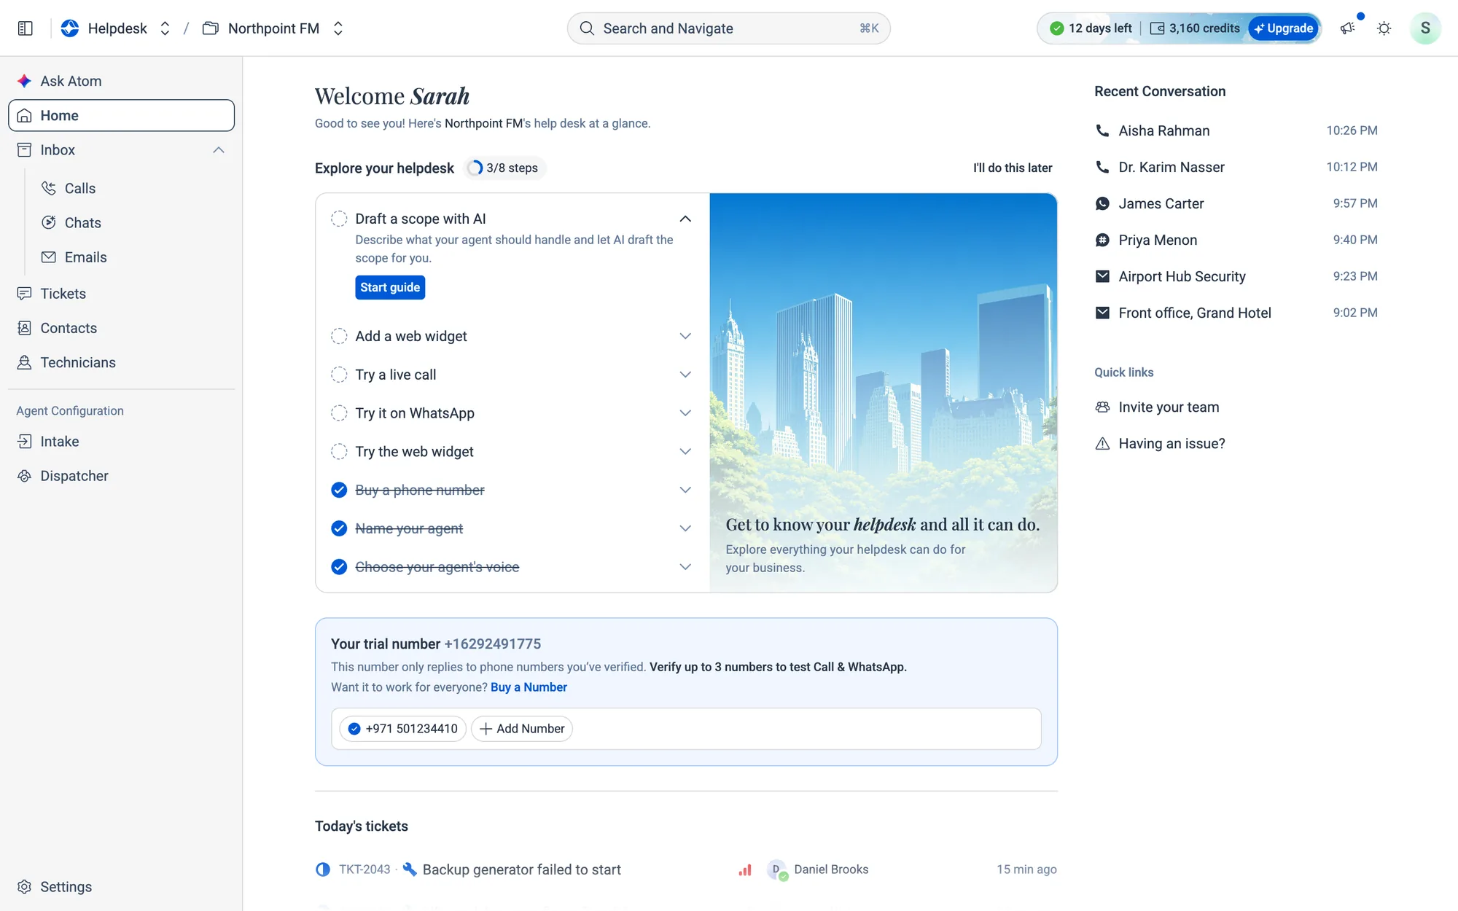This screenshot has width=1458, height=911.
Task: Click the TKT-2043 half-filled status icon
Action: coord(323,869)
